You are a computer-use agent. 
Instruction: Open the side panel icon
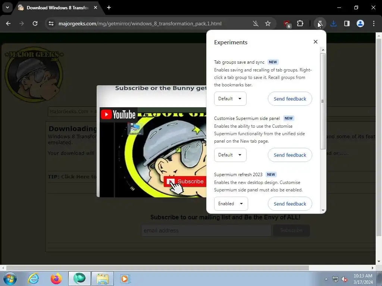pyautogui.click(x=347, y=23)
